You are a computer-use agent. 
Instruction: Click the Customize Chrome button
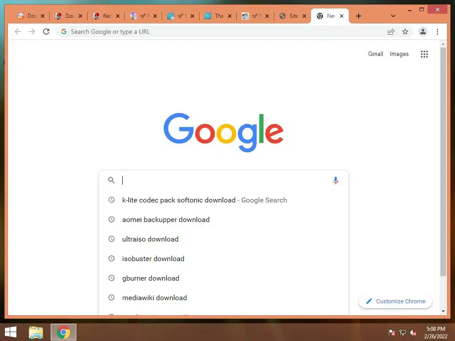(x=395, y=301)
